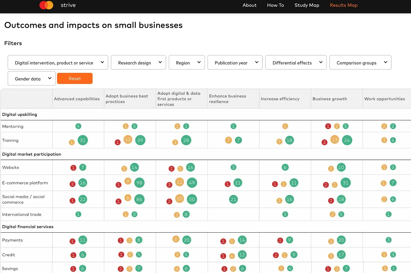Click the strive home link
Screen dimensions: 411x273
click(x=68, y=5)
